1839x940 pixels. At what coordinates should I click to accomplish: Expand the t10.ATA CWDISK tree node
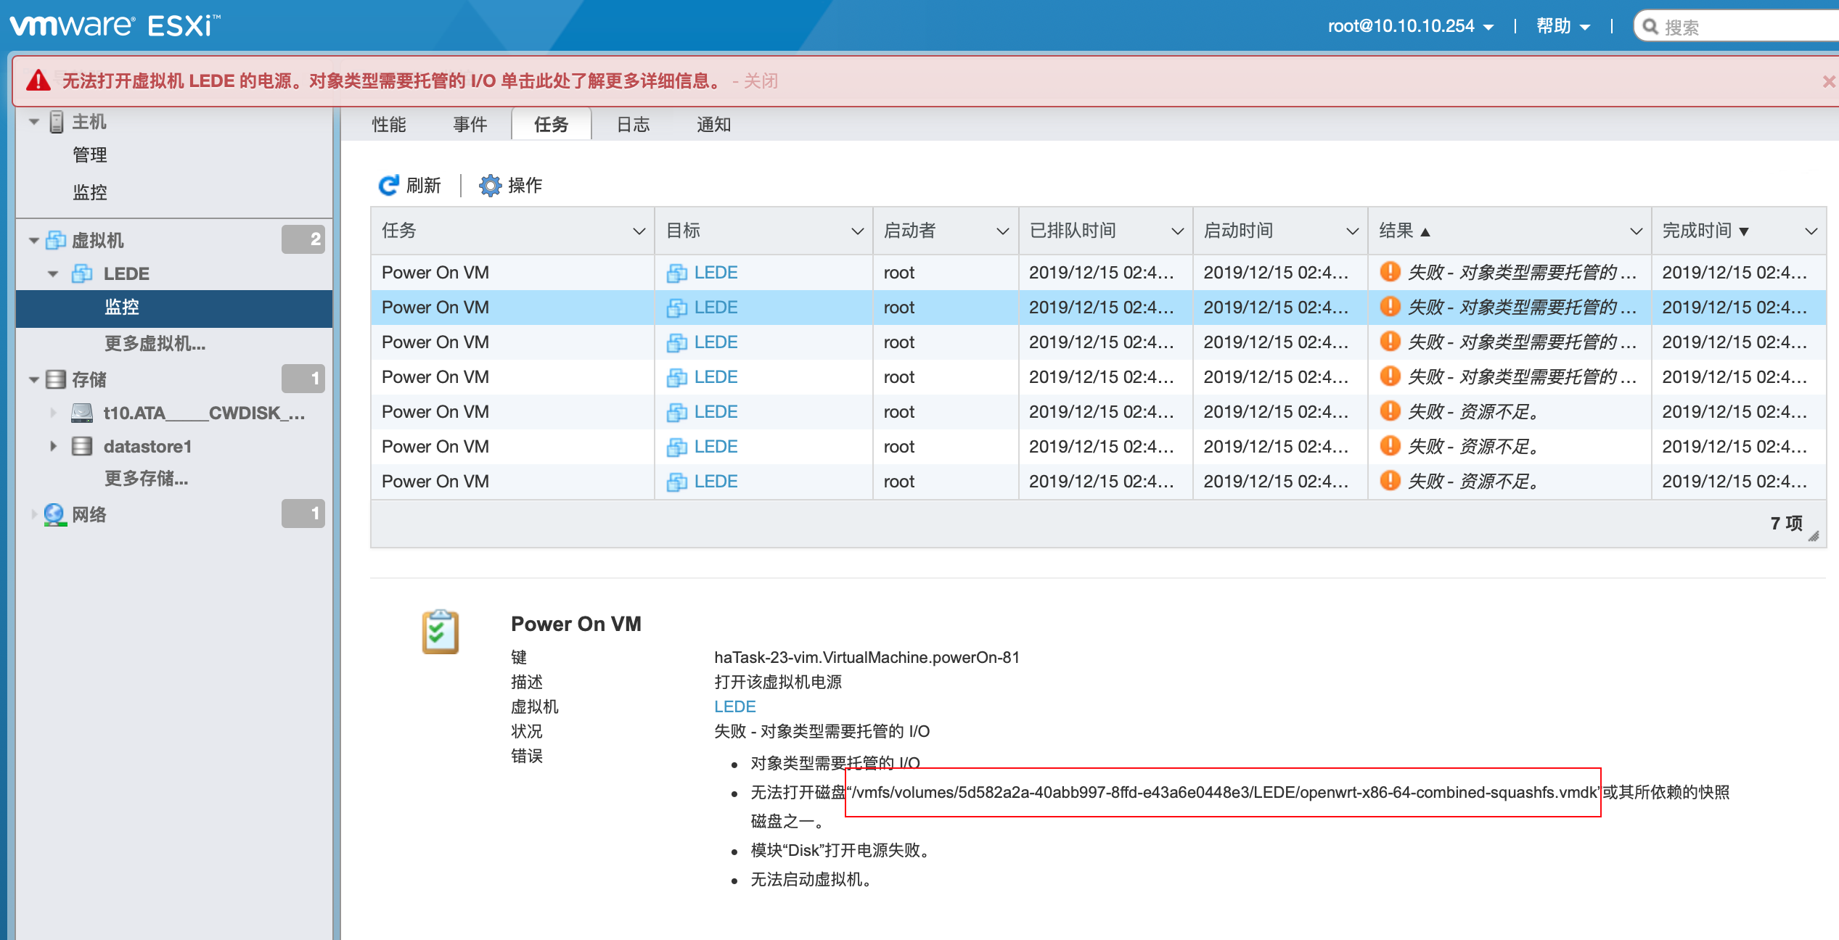(53, 413)
